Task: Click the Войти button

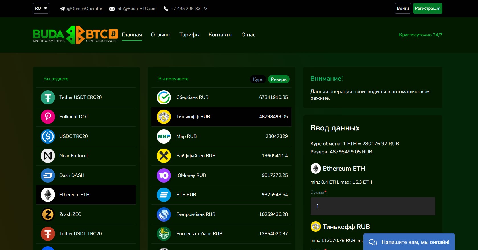Action: click(x=403, y=9)
